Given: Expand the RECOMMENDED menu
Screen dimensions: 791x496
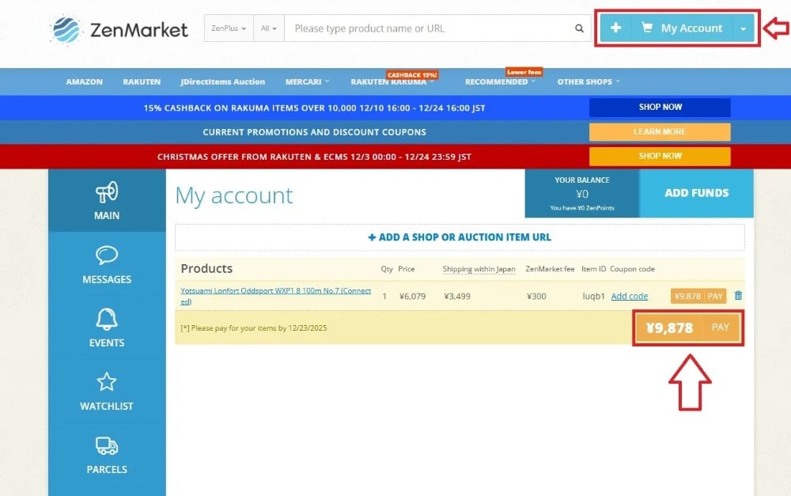Looking at the screenshot, I should (x=500, y=81).
